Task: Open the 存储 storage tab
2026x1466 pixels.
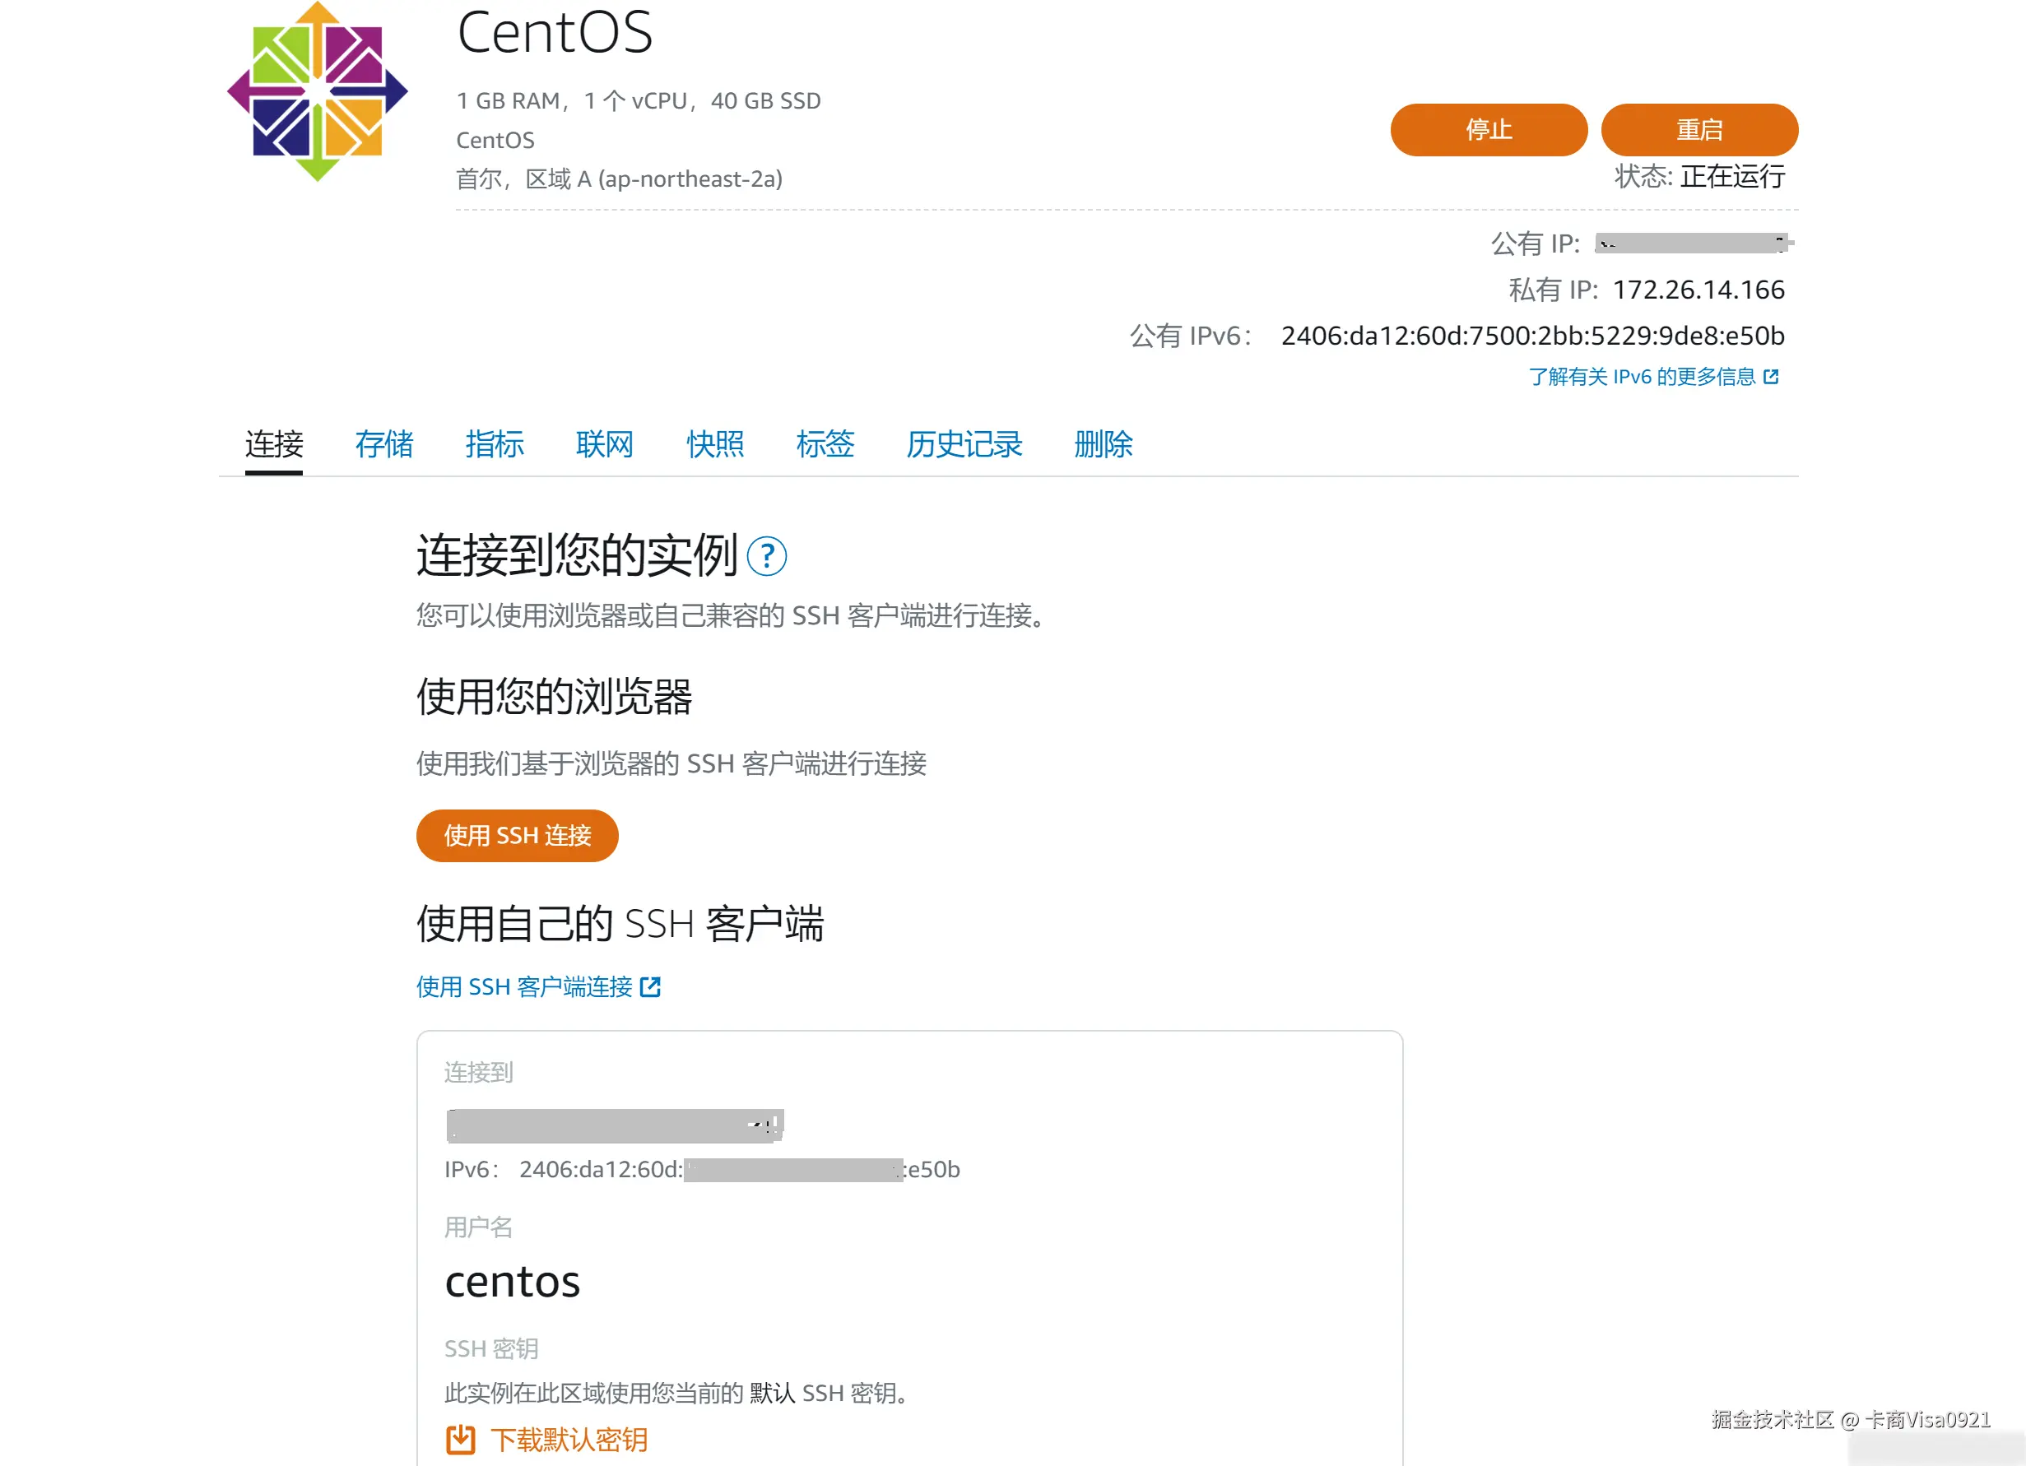Action: (x=383, y=443)
